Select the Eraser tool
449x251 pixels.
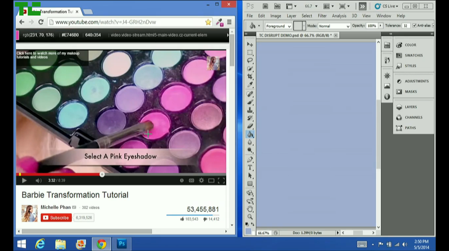point(250,126)
